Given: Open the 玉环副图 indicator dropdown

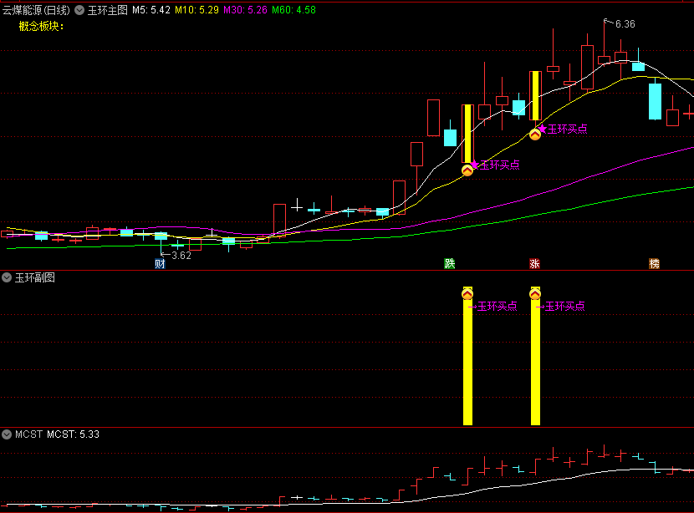Looking at the screenshot, I should click(7, 277).
